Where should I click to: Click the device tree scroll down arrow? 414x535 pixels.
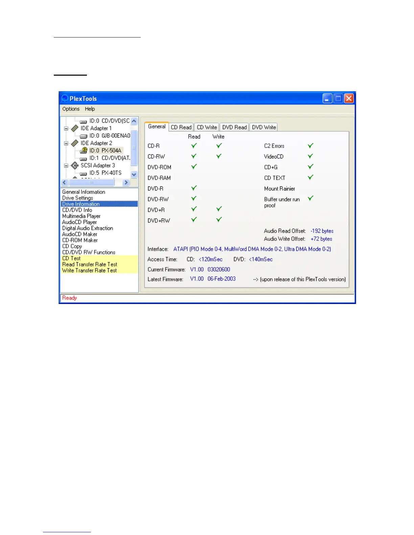point(134,175)
